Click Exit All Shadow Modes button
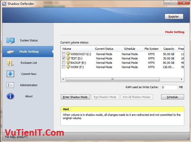 point(137,97)
